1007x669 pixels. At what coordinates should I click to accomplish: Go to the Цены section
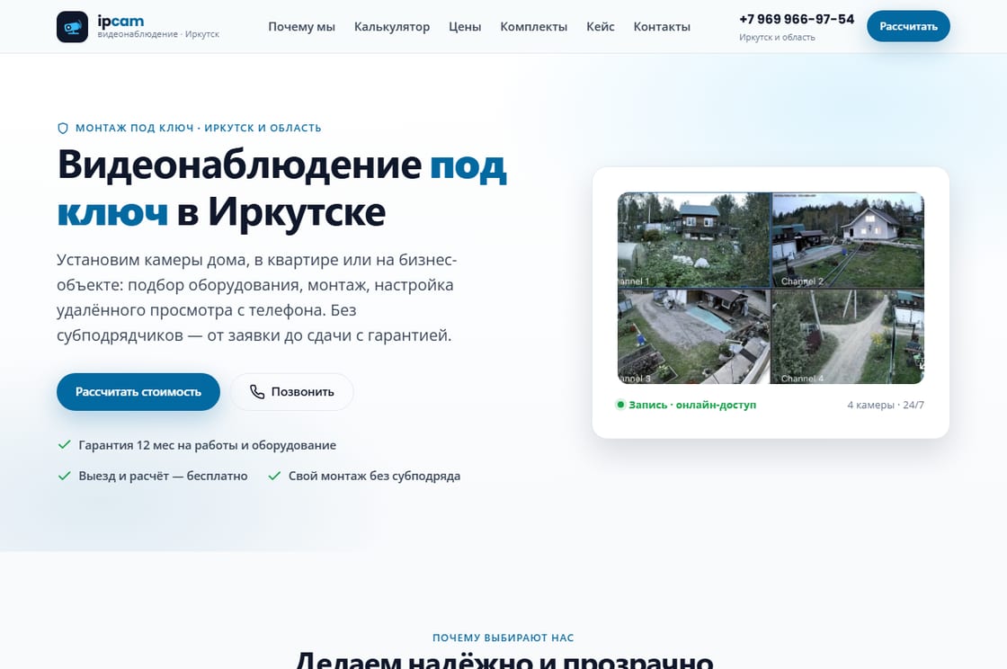[x=465, y=27]
